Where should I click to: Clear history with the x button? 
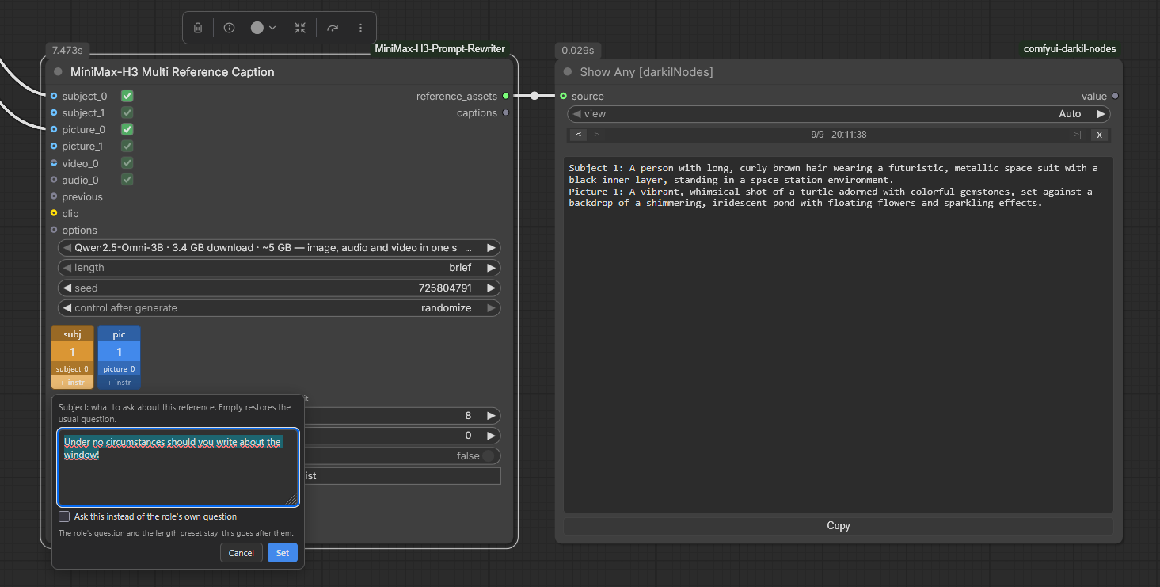point(1099,135)
